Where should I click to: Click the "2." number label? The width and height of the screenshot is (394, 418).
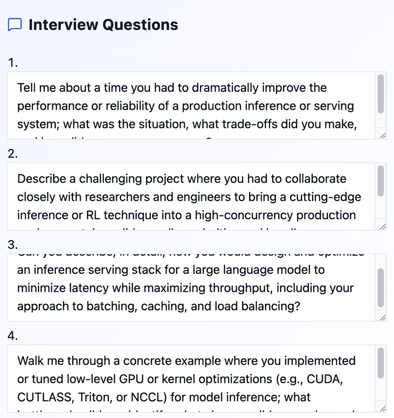point(11,154)
